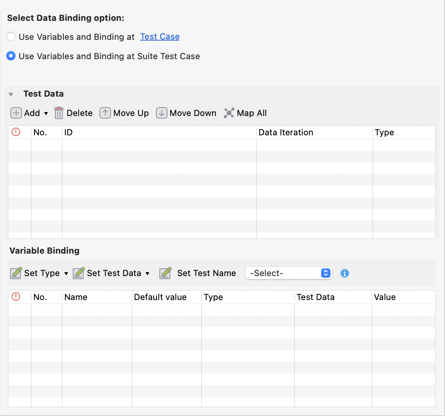This screenshot has height=416, width=445.
Task: Open the Set Type dropdown arrow
Action: 66,273
